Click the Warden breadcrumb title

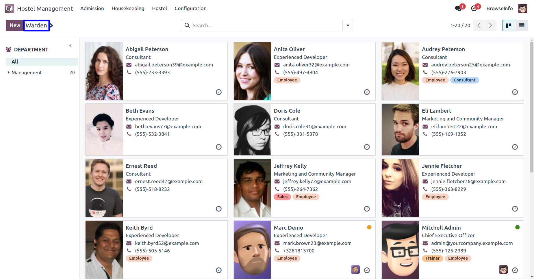pyautogui.click(x=36, y=25)
